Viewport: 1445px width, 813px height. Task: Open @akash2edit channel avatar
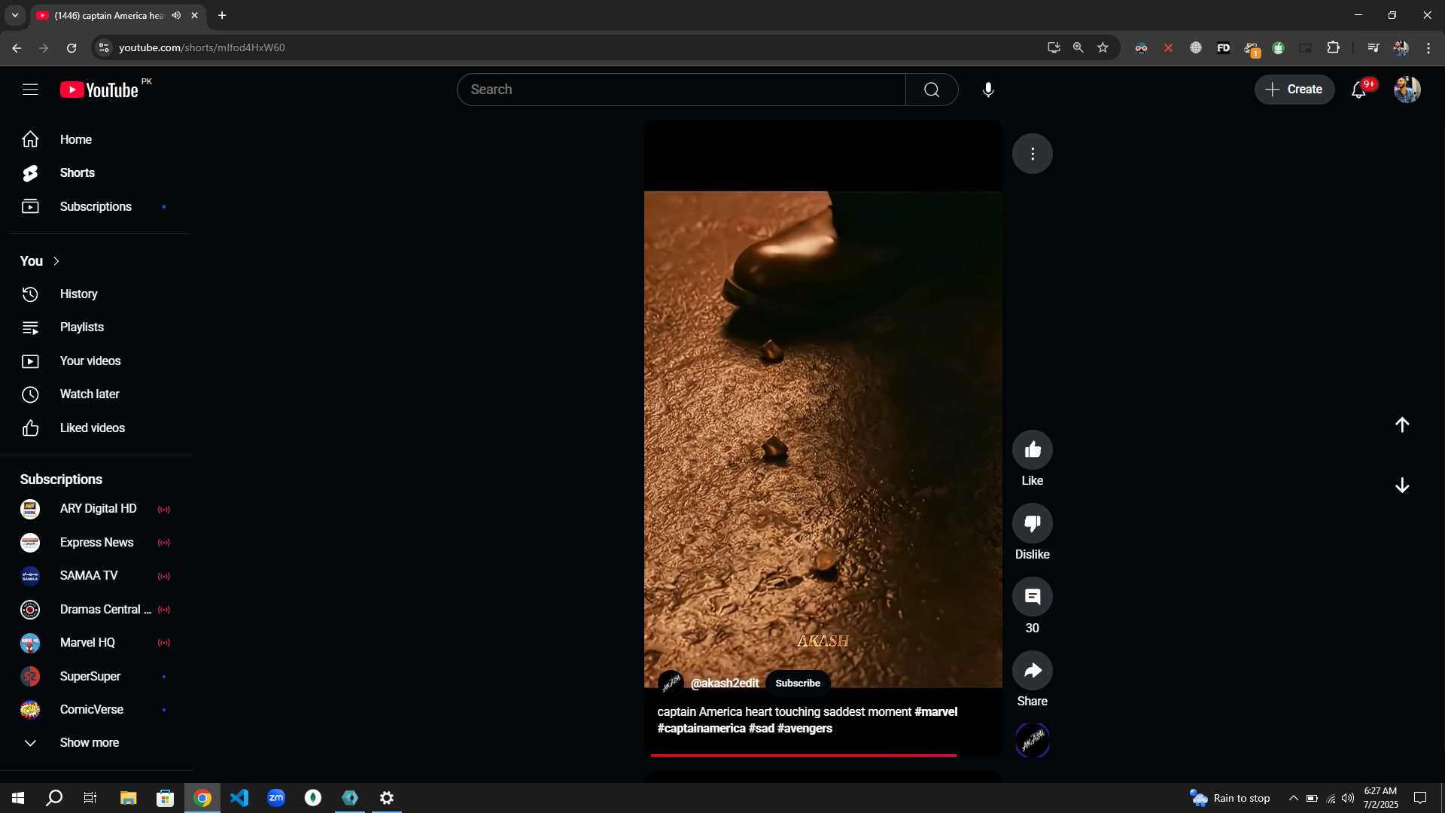[x=671, y=683]
